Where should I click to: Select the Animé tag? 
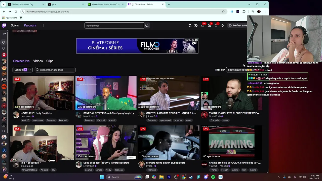pyautogui.click(x=235, y=170)
